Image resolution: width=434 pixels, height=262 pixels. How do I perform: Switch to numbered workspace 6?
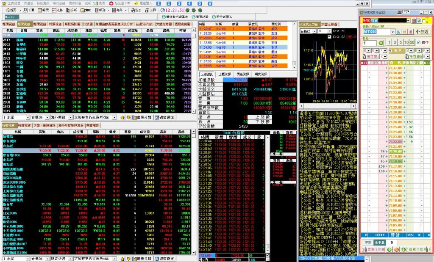[210, 3]
